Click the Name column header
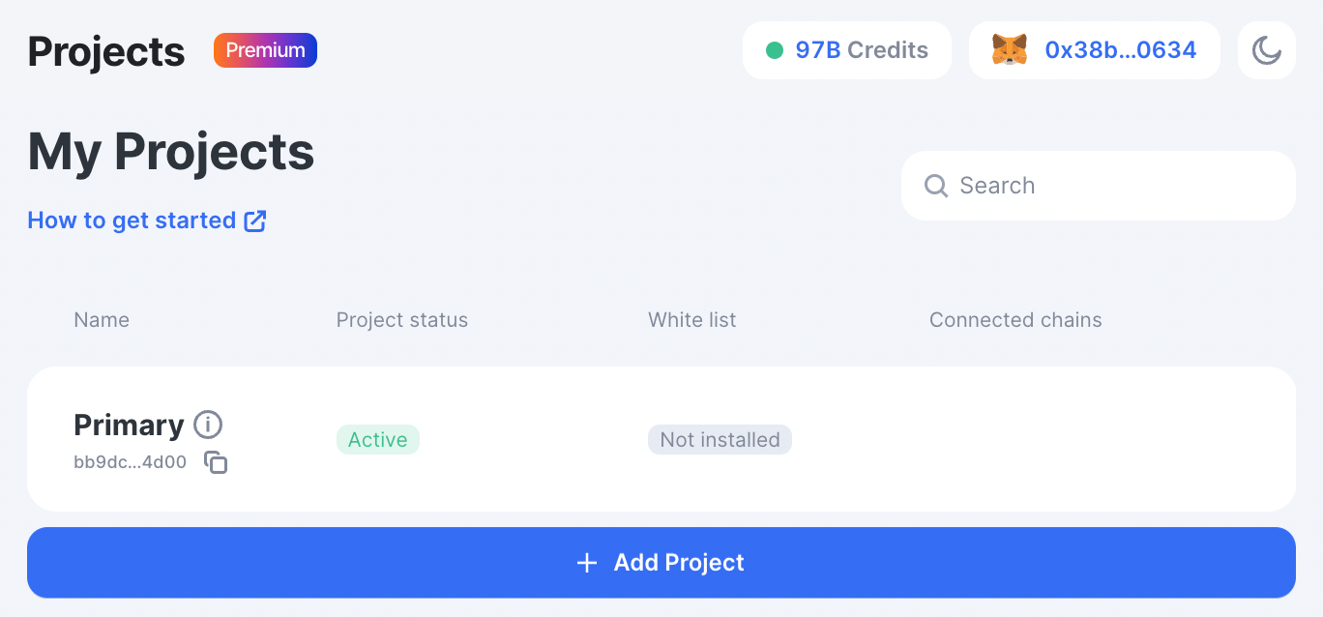1323x617 pixels. (102, 320)
